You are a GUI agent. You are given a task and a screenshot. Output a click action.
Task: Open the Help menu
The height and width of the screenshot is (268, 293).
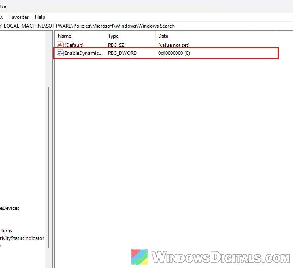tap(40, 17)
